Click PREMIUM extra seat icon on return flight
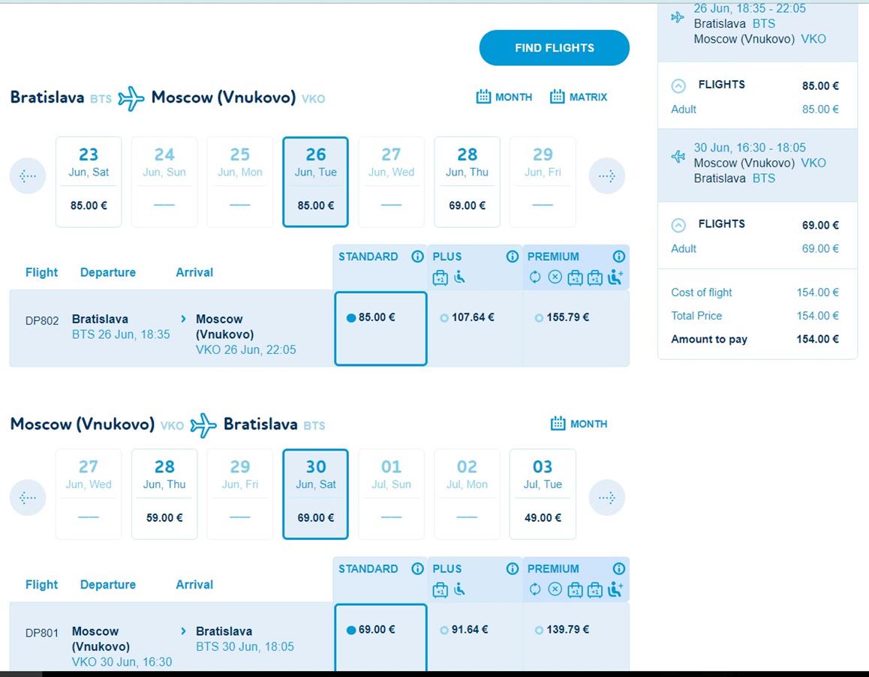The width and height of the screenshot is (869, 677). 615,589
